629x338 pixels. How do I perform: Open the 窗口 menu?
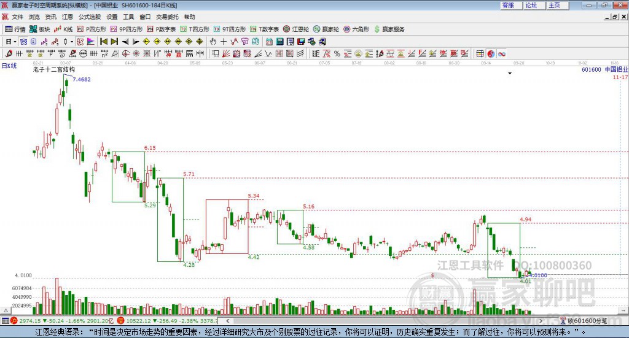pos(145,17)
